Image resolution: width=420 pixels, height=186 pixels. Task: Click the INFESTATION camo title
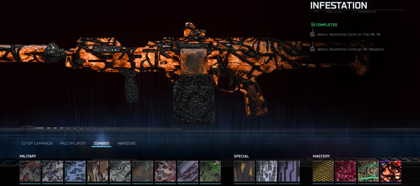(x=339, y=5)
